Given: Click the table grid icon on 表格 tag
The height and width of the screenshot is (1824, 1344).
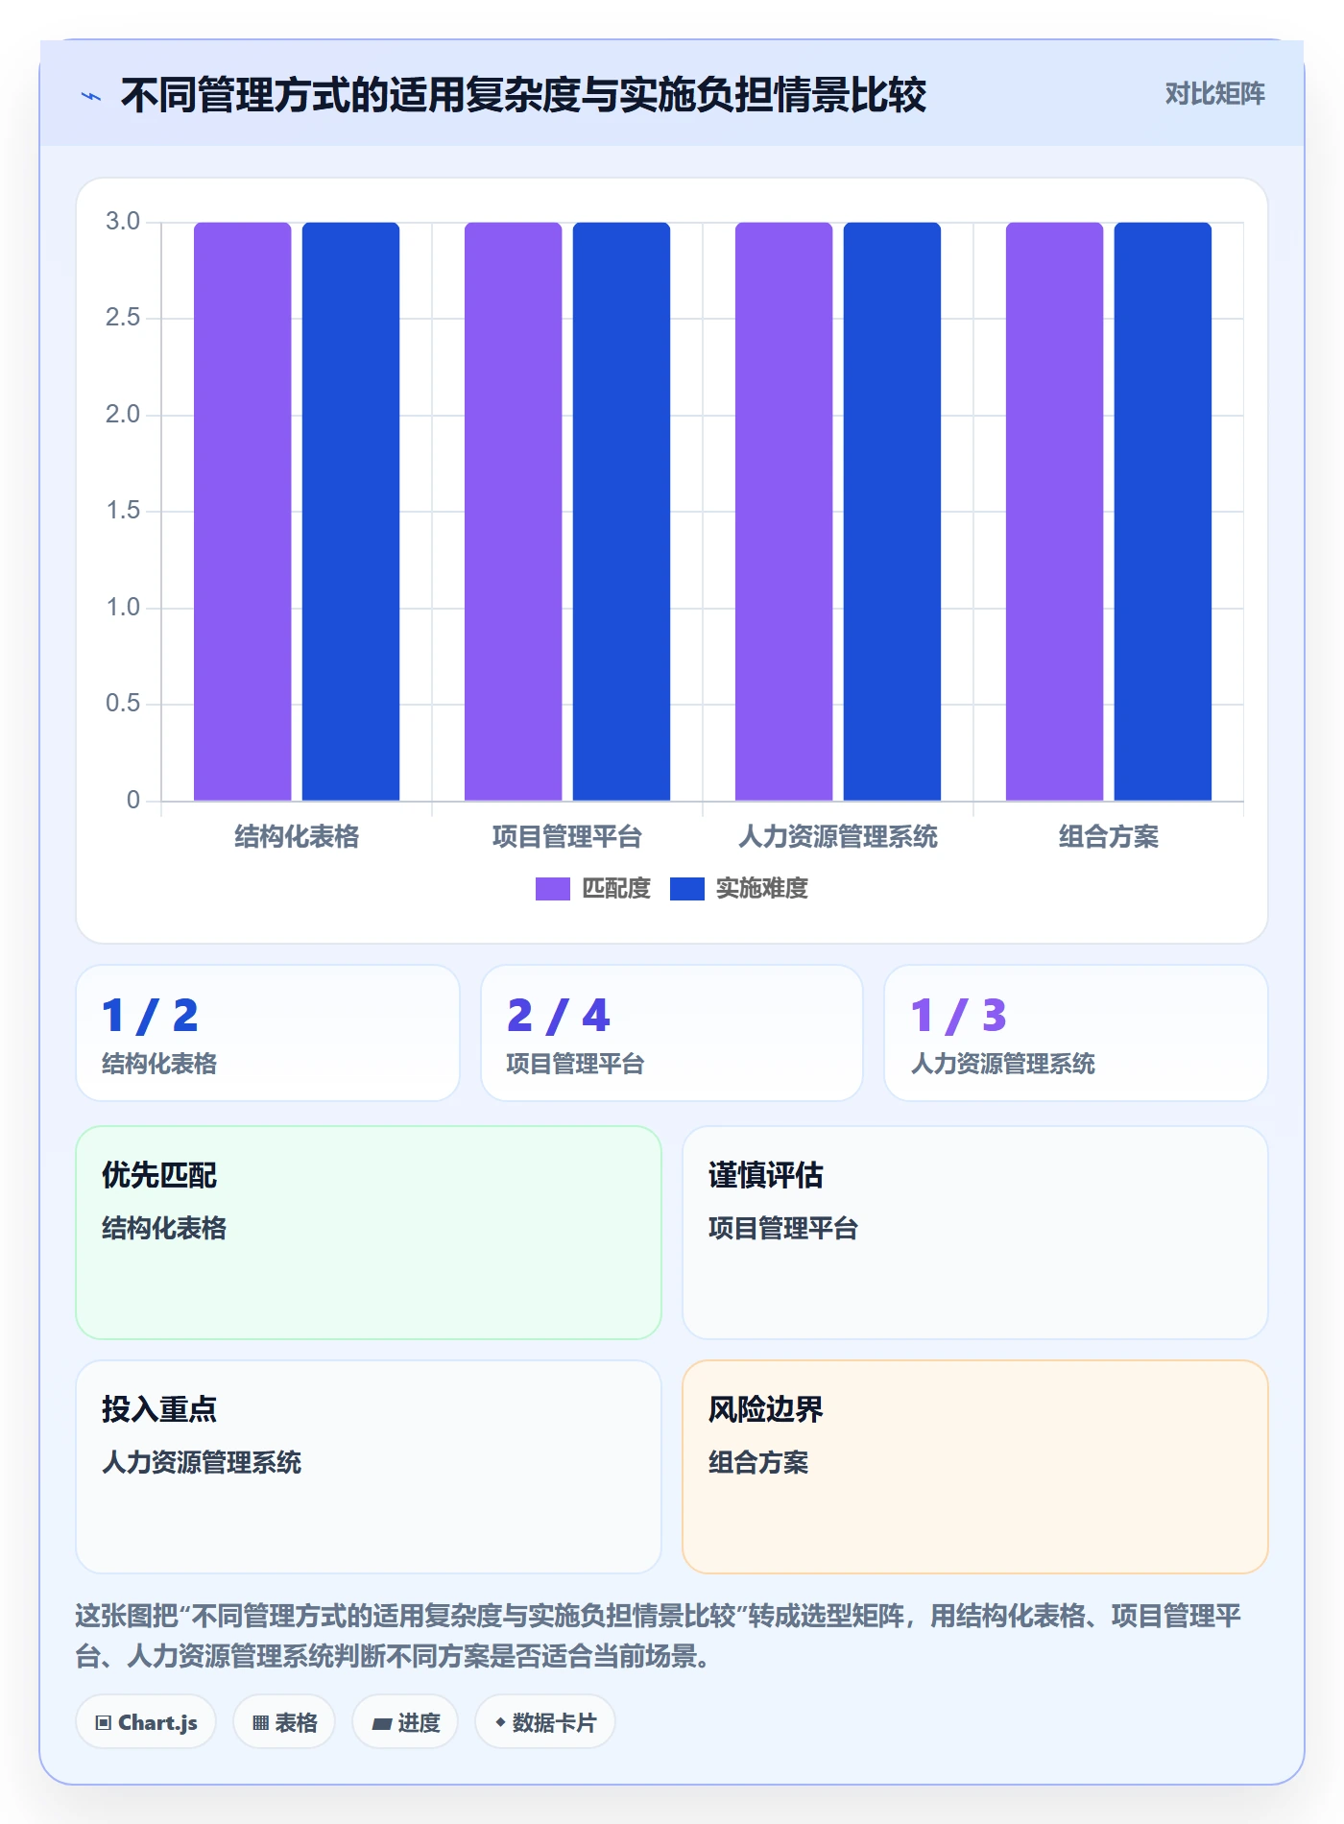Looking at the screenshot, I should [260, 1722].
